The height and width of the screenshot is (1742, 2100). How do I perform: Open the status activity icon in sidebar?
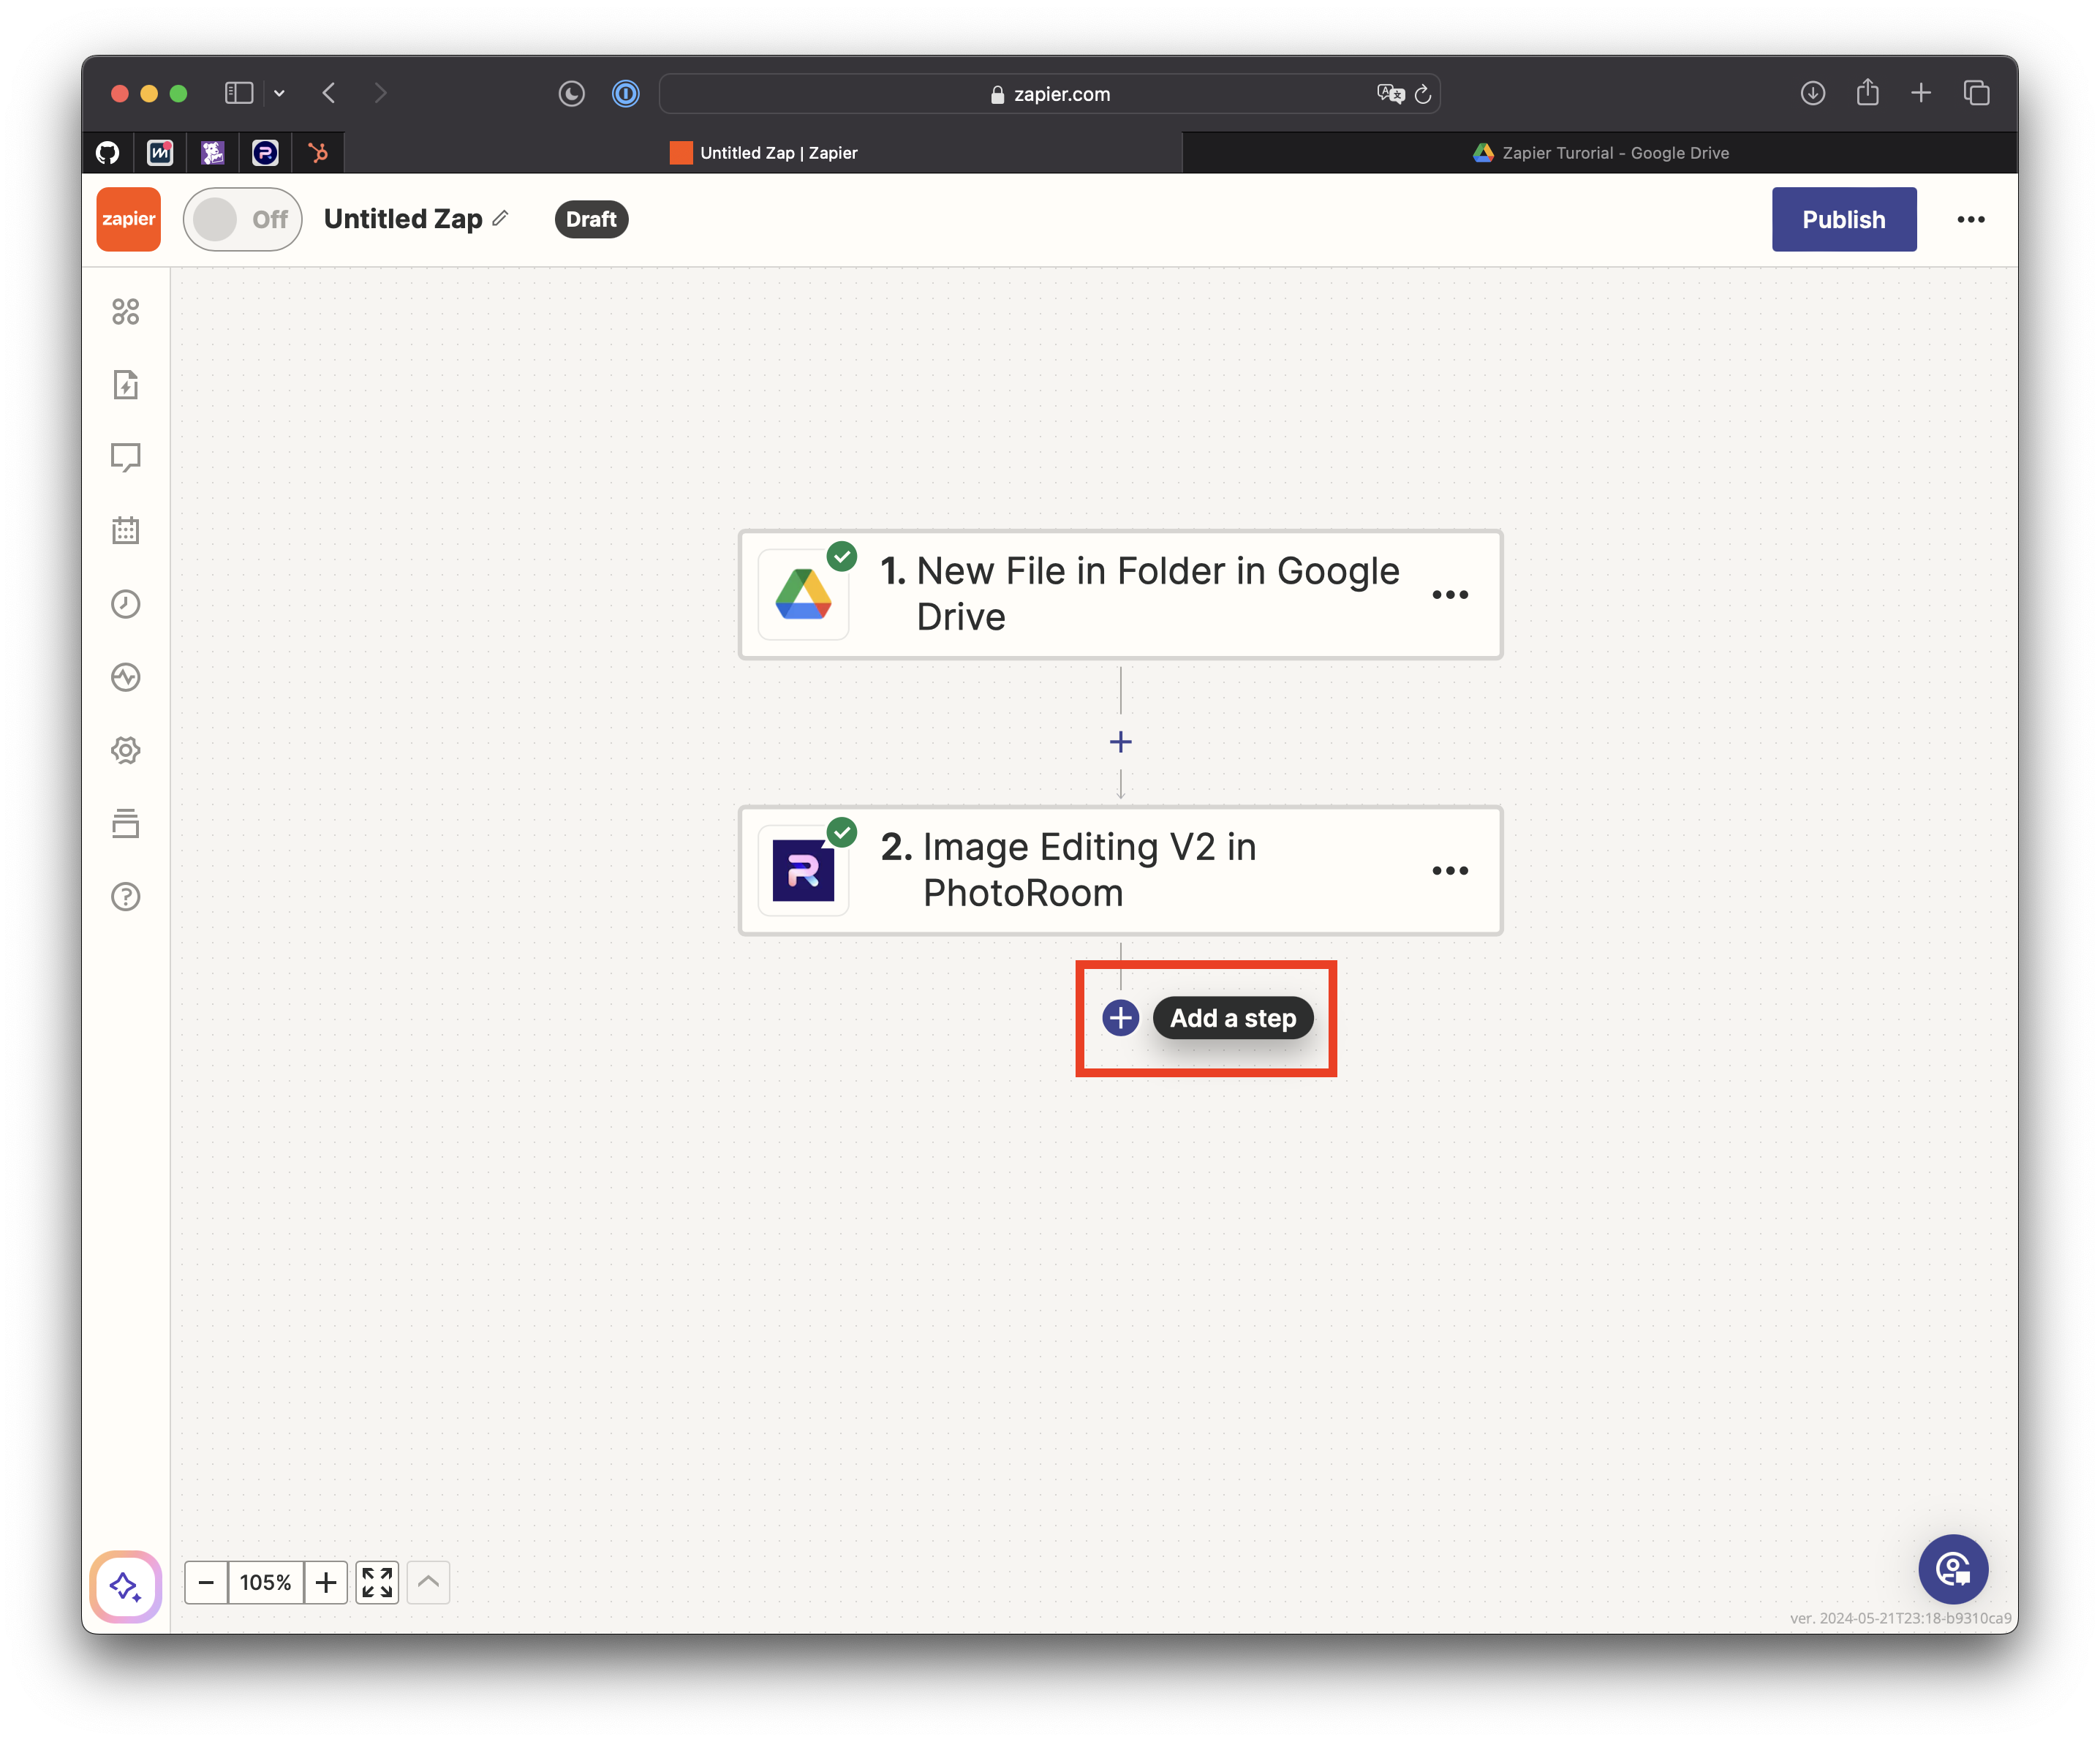126,677
